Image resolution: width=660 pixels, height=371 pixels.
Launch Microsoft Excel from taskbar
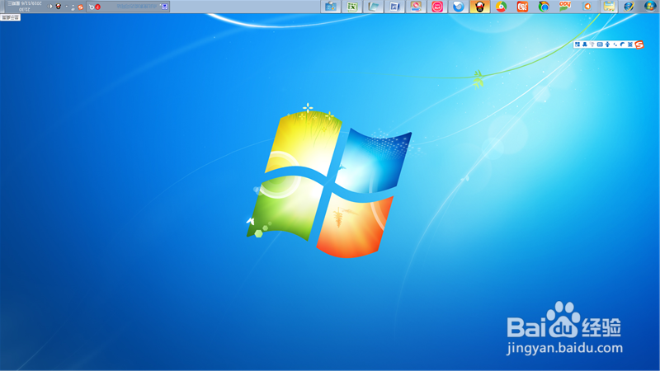tap(352, 7)
